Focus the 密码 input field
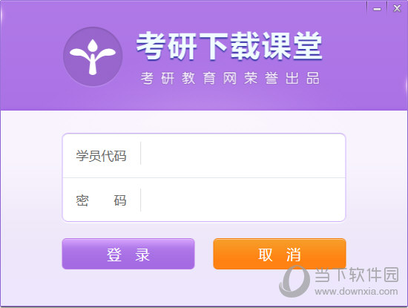The height and width of the screenshot is (308, 408). click(243, 200)
